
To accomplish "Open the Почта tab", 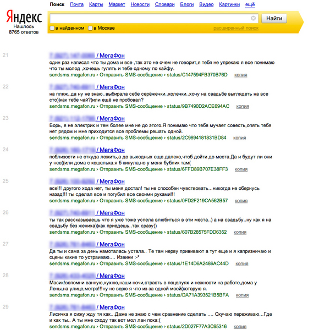I will pyautogui.click(x=76, y=4).
